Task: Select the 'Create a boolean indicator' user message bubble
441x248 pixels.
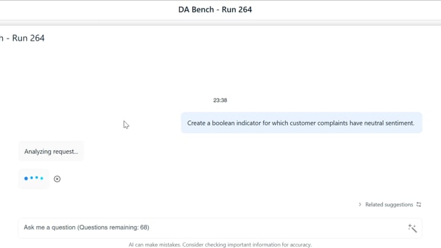Action: [x=301, y=123]
